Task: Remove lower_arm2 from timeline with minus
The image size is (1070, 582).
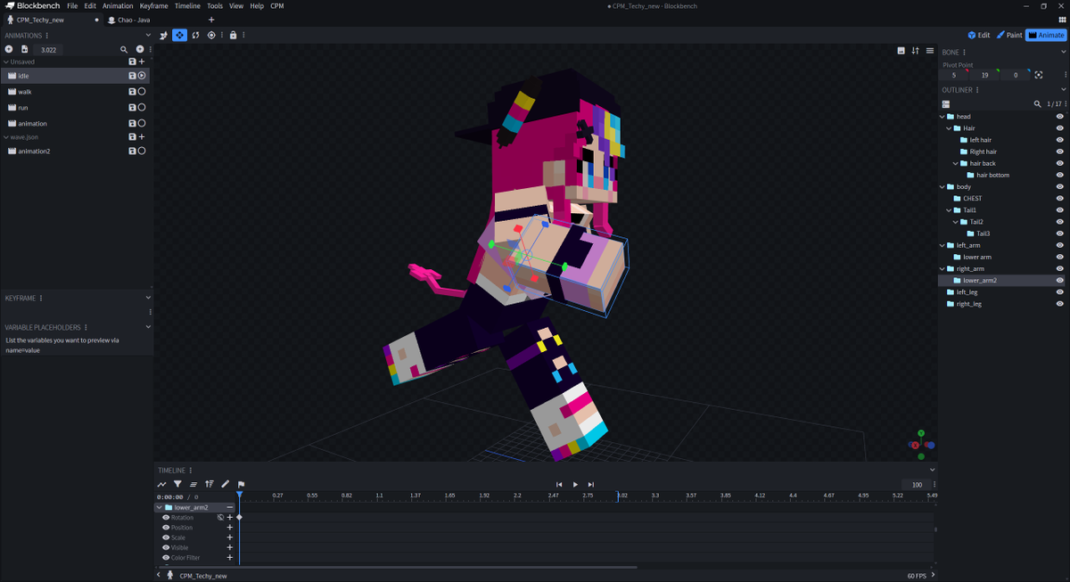Action: [229, 507]
